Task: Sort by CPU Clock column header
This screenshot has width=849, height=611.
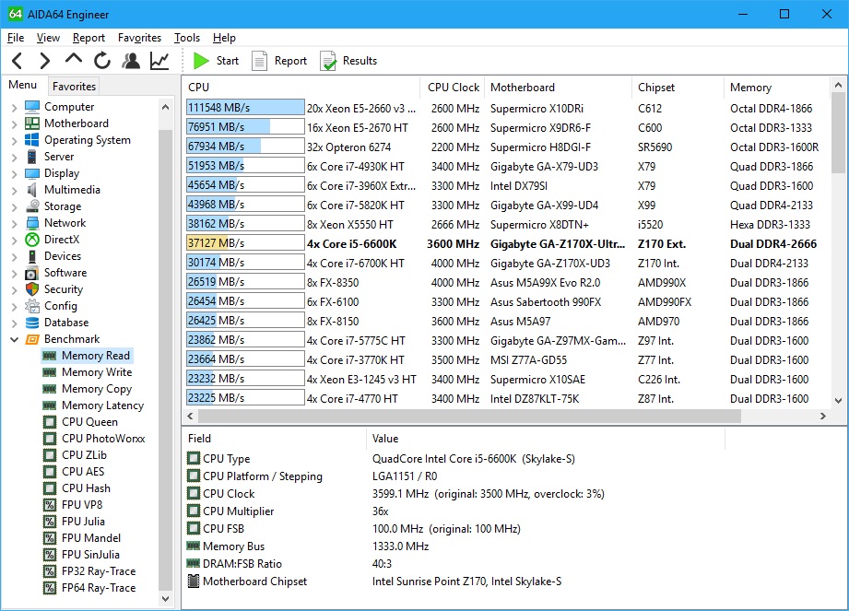Action: [453, 88]
